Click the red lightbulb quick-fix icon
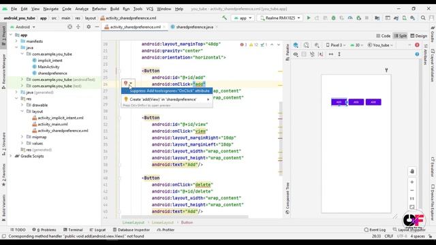This screenshot has height=245, width=436. click(125, 83)
